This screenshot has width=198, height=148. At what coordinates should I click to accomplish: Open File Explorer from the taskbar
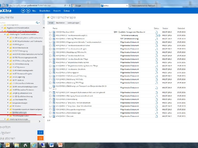(17, 145)
